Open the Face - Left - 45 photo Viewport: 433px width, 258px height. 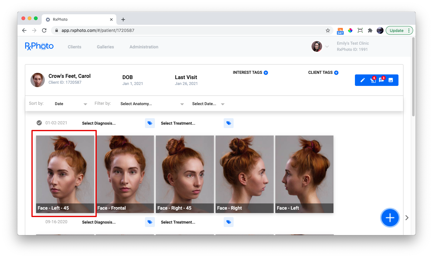[65, 174]
